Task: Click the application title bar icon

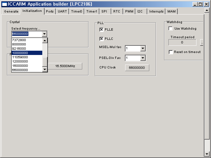Action: pos(4,4)
